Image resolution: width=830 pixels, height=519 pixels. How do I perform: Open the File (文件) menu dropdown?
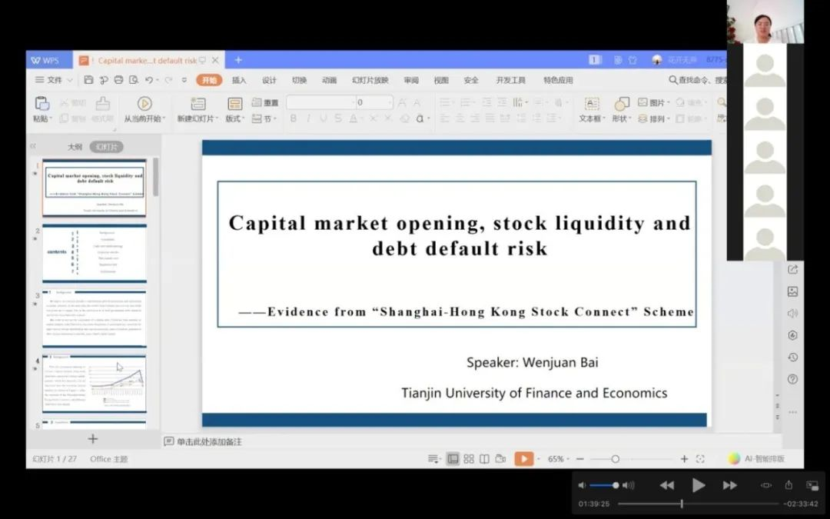[54, 80]
